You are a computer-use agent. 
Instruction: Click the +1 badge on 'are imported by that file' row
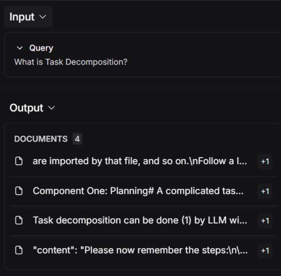pos(265,162)
